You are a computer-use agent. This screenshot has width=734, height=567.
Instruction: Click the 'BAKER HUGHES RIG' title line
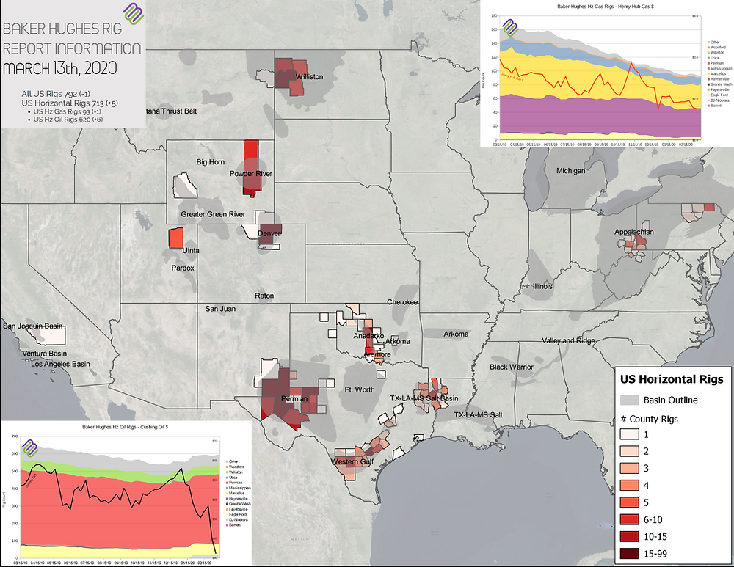[x=62, y=29]
